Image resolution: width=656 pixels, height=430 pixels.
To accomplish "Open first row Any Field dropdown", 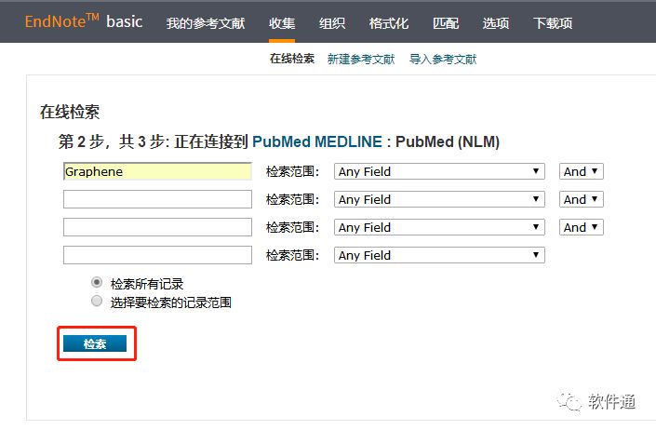I will 439,171.
